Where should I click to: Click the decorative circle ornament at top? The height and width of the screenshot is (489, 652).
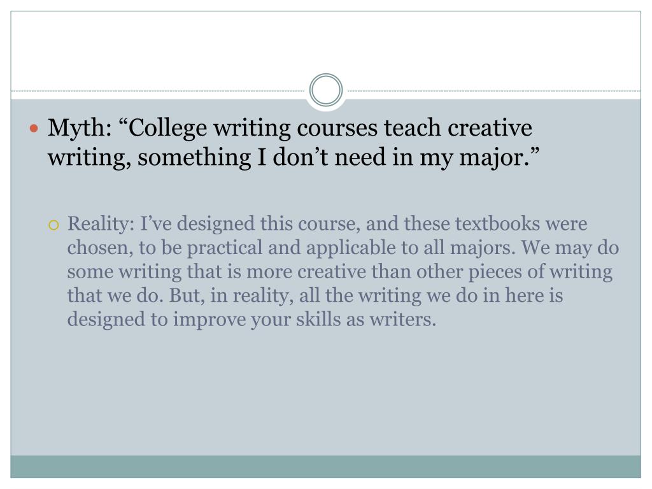click(326, 90)
